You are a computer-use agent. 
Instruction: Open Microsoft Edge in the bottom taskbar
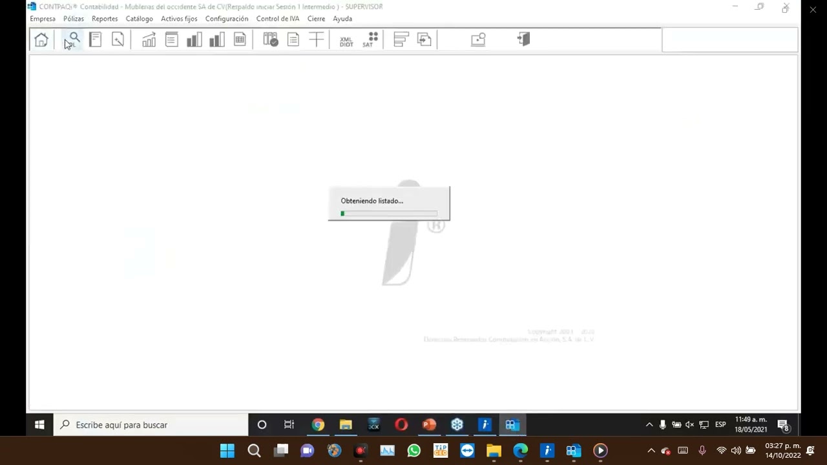click(520, 451)
